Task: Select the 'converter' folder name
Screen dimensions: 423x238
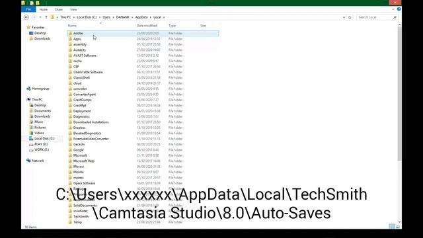Action: point(80,89)
